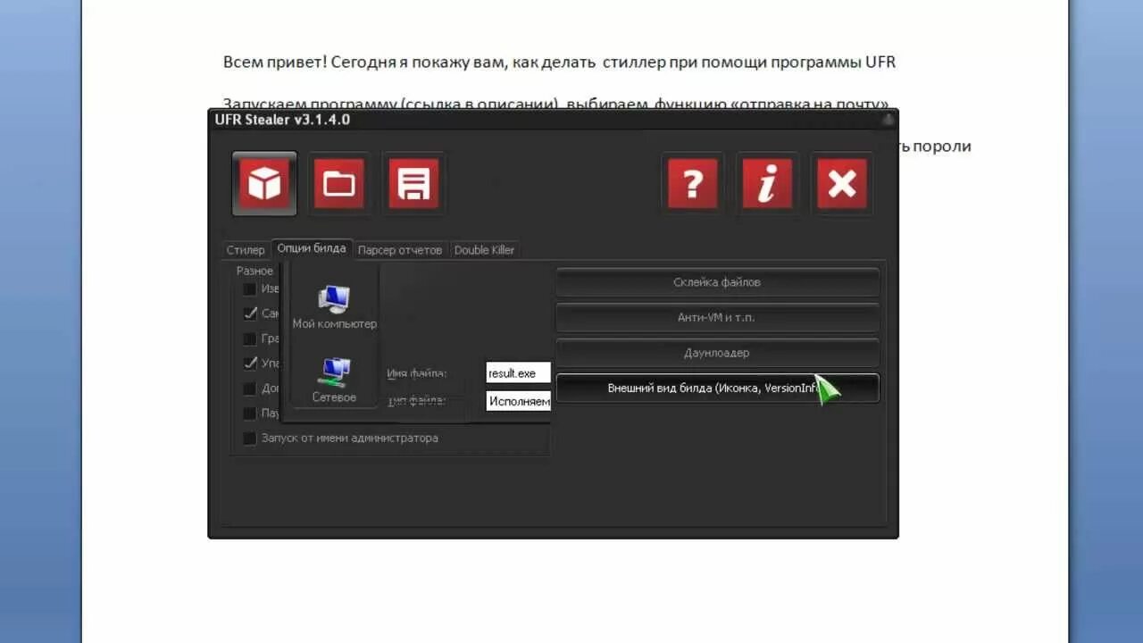Click the Внешний вид билда button

717,388
